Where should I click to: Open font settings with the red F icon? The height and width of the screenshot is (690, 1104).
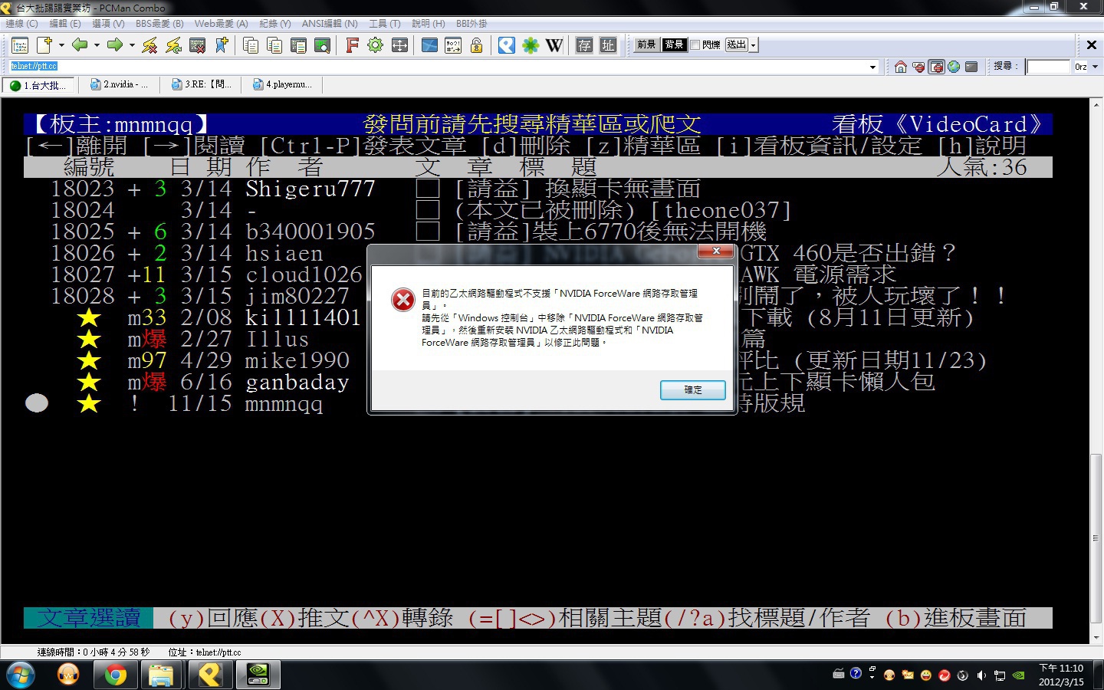point(352,45)
